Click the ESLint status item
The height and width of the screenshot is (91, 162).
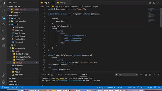(x=141, y=87)
